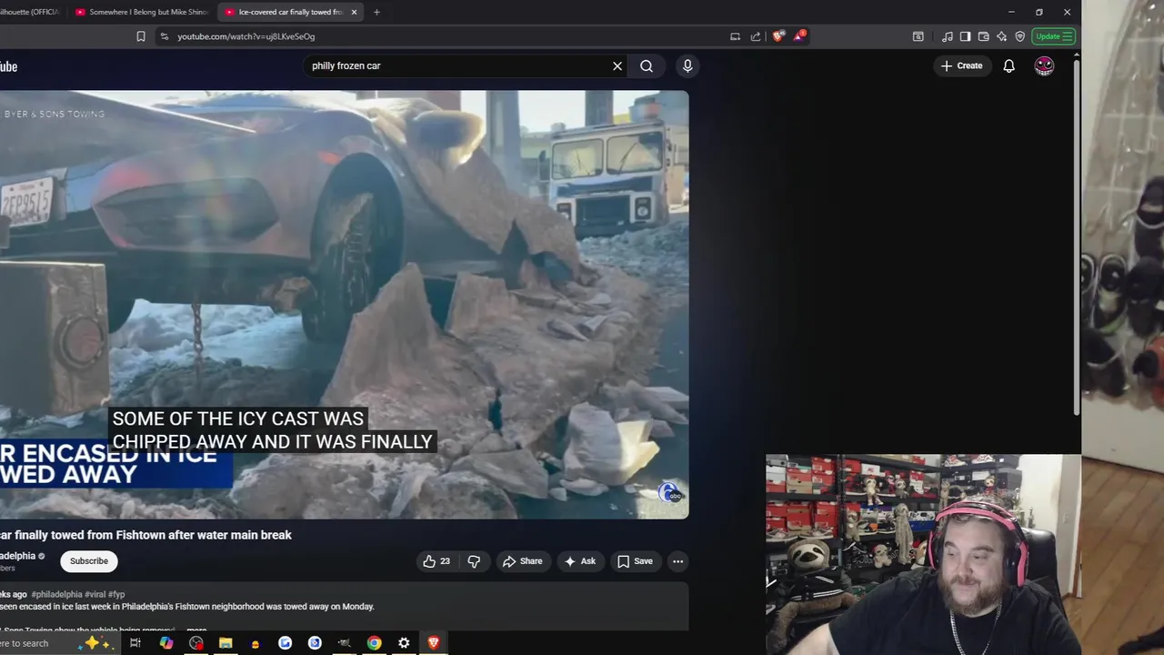The height and width of the screenshot is (655, 1164).
Task: Dislike the video with thumbs down
Action: point(474,561)
